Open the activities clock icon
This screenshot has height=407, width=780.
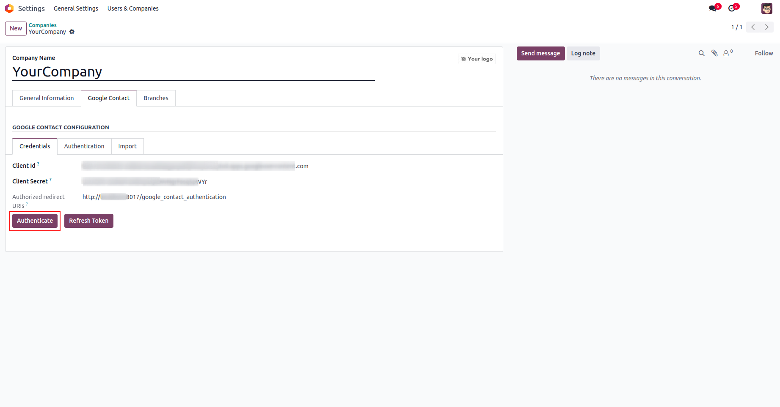coord(732,8)
